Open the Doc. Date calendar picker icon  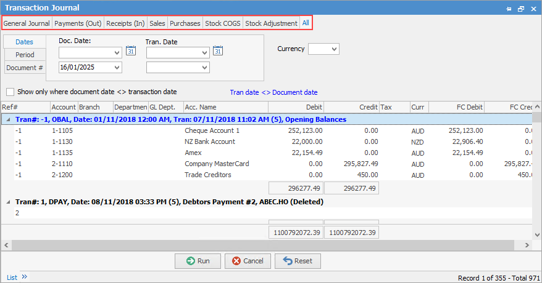pyautogui.click(x=130, y=51)
